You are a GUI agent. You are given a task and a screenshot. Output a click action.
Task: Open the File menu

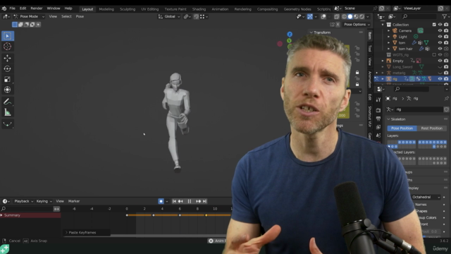[x=13, y=8]
